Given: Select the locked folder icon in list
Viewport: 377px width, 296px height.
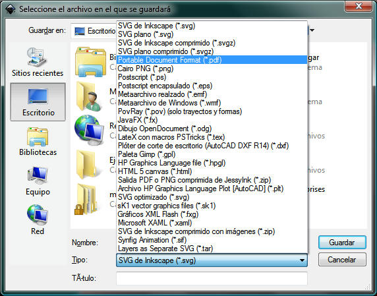Looking at the screenshot, I should (x=86, y=199).
